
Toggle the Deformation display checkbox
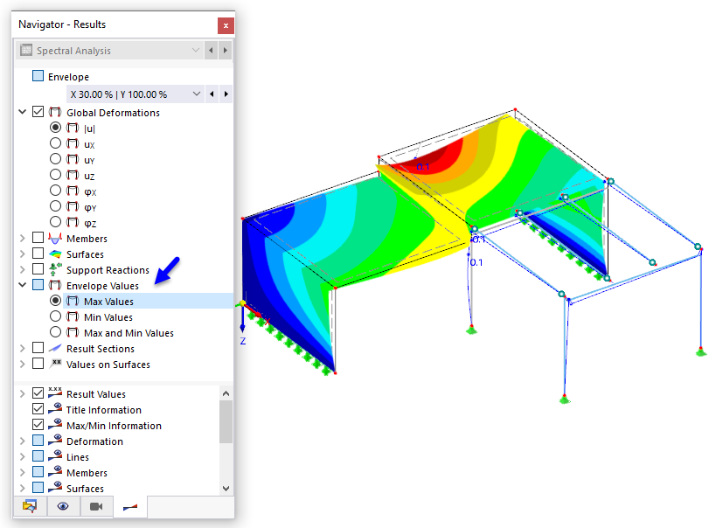38,441
